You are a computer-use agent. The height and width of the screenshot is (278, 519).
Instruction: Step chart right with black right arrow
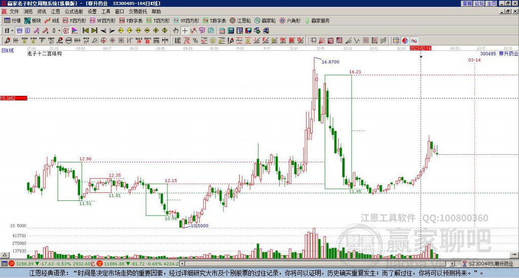tap(112, 31)
